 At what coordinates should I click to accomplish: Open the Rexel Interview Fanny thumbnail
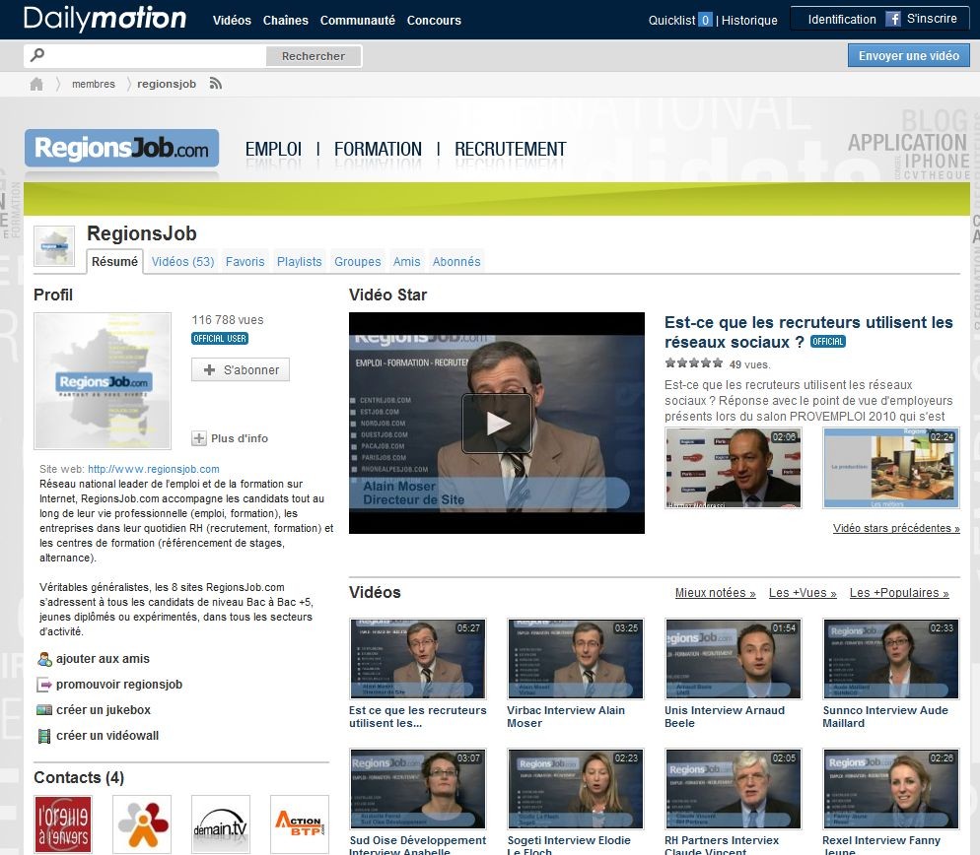891,789
